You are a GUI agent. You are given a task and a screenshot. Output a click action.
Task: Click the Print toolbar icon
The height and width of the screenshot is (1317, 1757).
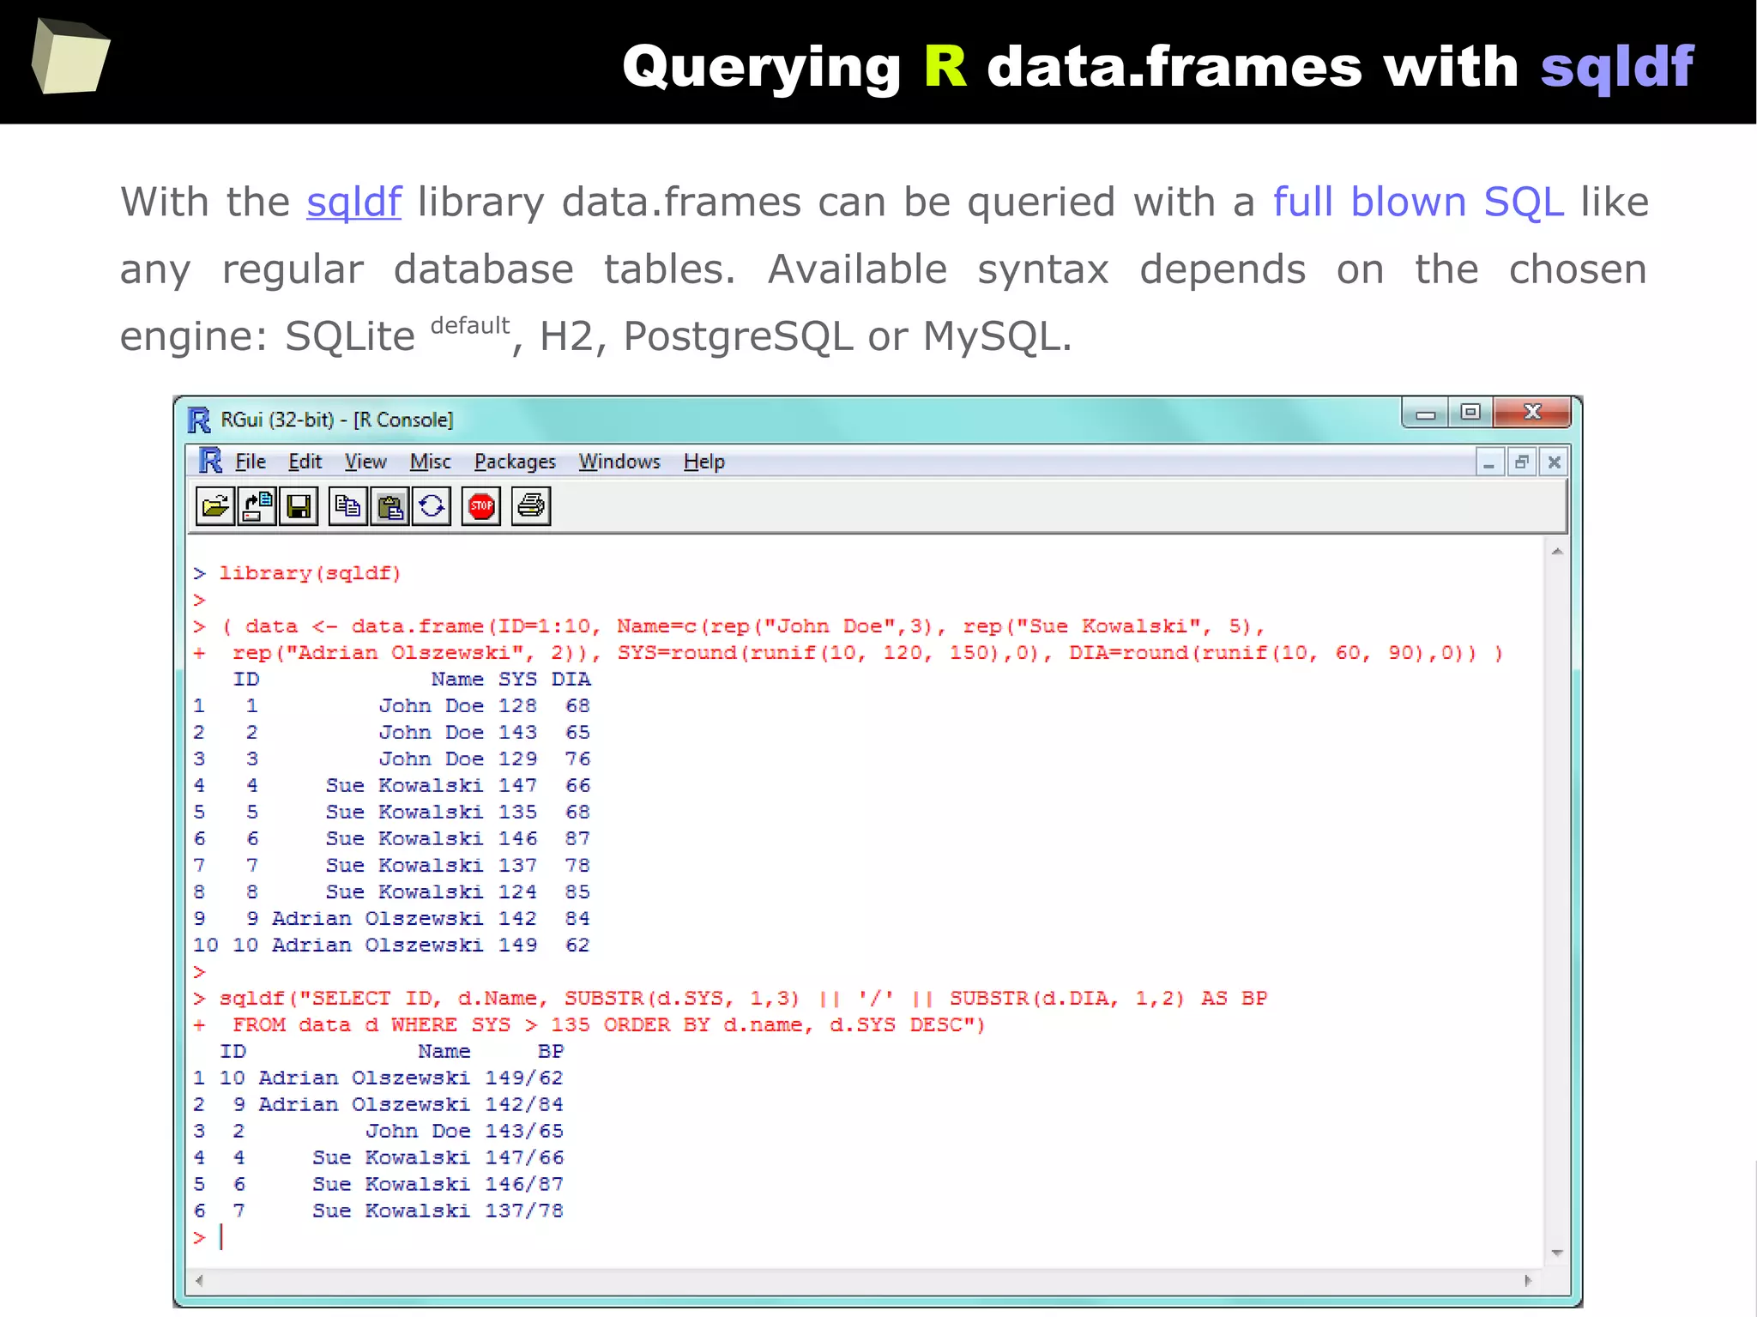(531, 506)
